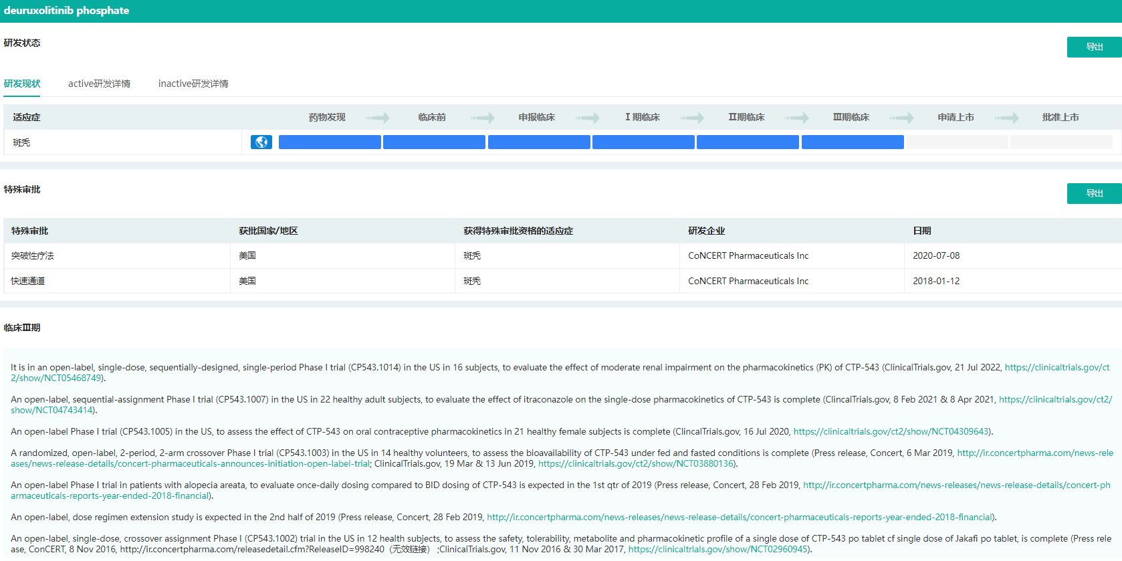Click the empty 批准上市 progress segment

pos(1061,142)
